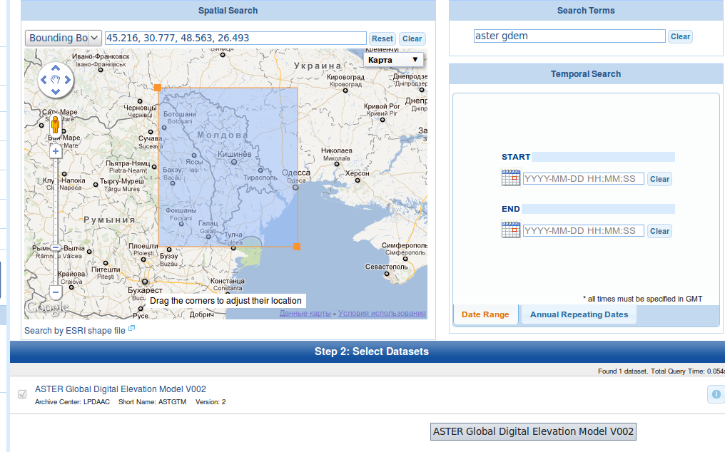Pan the map left with the left arrow
This screenshot has height=452, width=725.
pyautogui.click(x=44, y=80)
